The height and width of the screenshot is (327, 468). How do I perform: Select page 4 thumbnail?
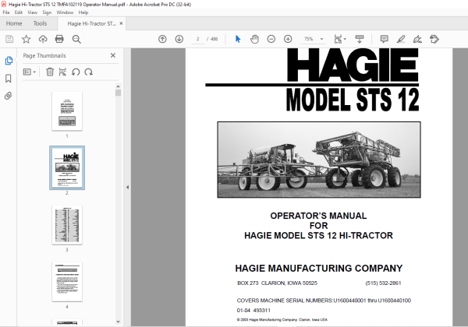[x=67, y=282]
